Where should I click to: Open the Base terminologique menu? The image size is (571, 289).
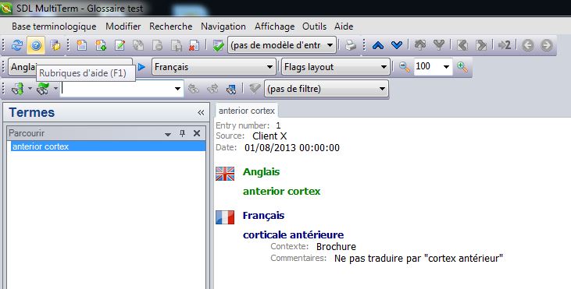[54, 26]
